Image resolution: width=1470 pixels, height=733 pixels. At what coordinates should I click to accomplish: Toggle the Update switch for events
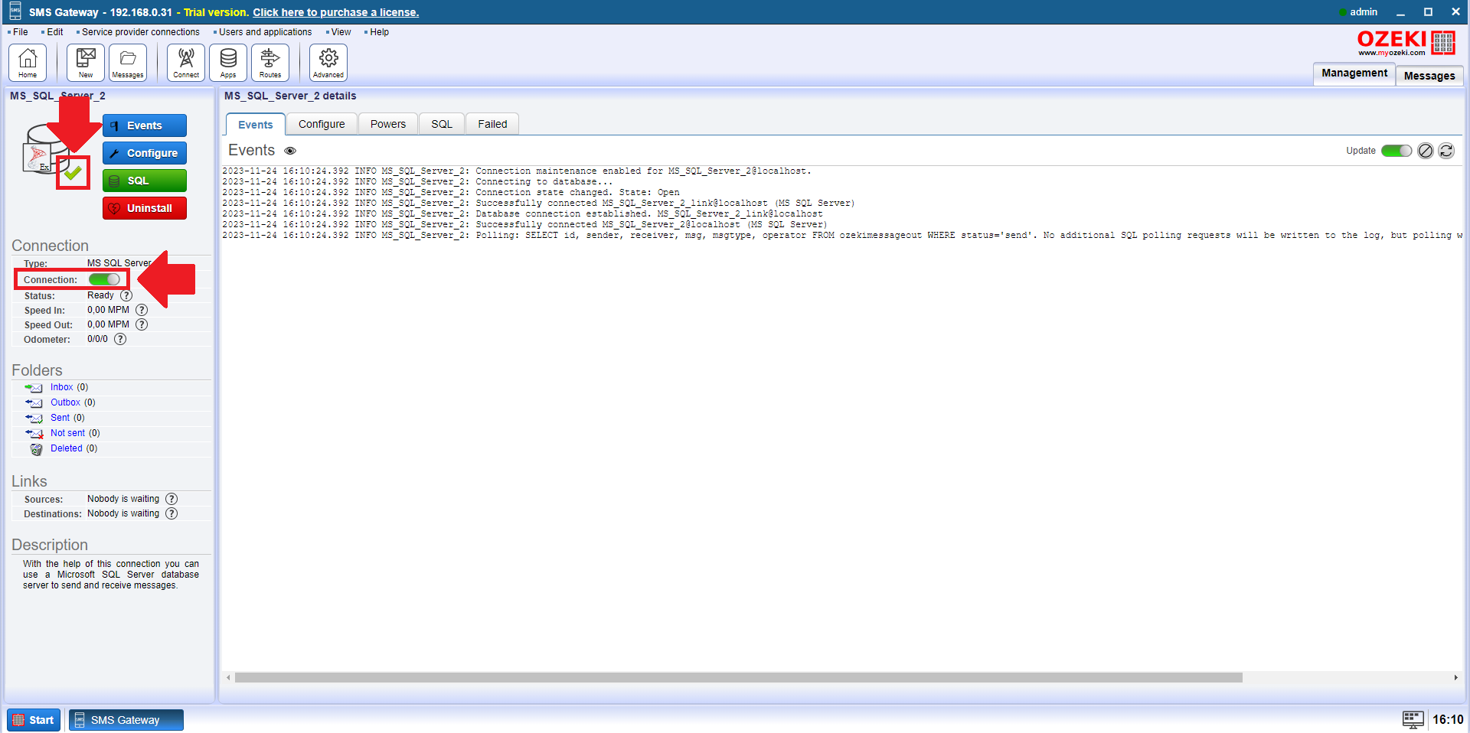tap(1396, 151)
